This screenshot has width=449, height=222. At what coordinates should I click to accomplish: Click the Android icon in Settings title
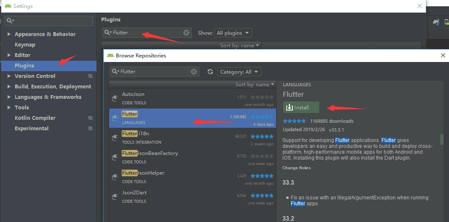tap(8, 6)
